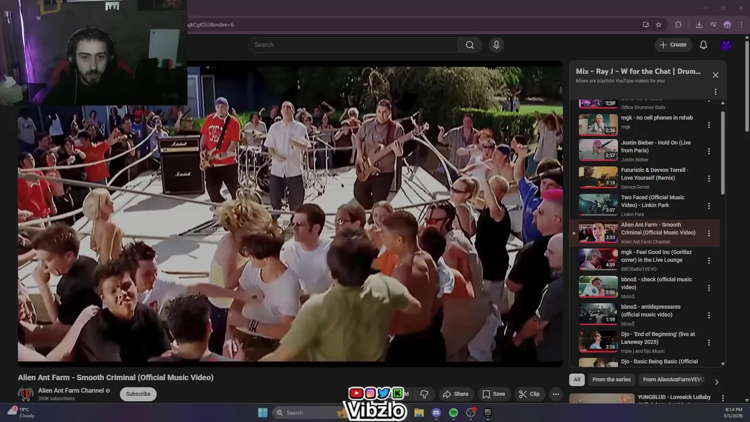Dislike the video with thumbs-down icon

tap(424, 394)
